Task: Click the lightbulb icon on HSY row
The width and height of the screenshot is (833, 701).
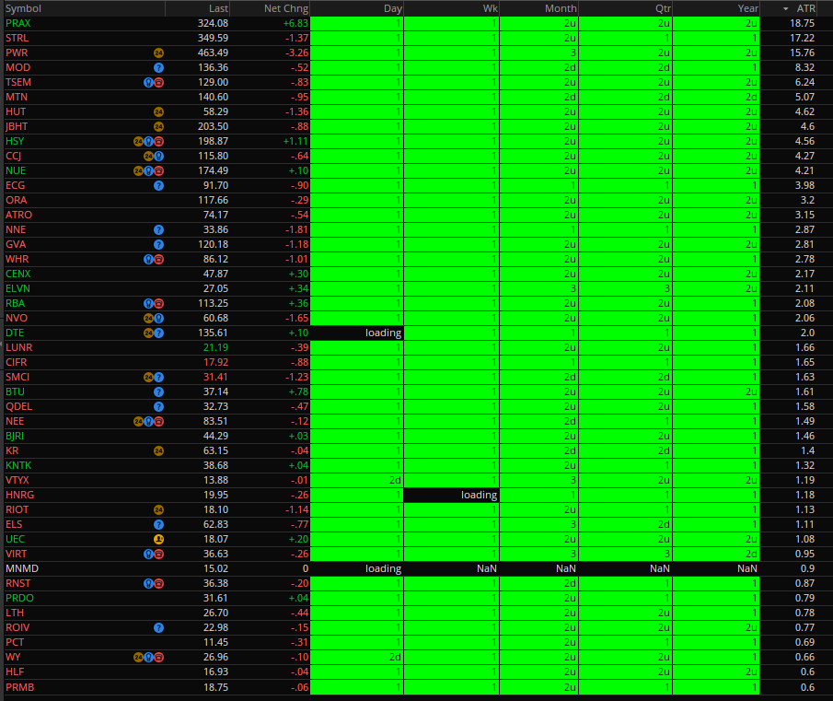Action: click(x=149, y=141)
